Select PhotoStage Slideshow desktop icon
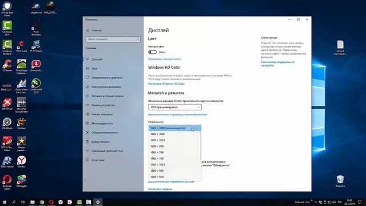Viewport: 366px width, 206px height. click(22, 66)
